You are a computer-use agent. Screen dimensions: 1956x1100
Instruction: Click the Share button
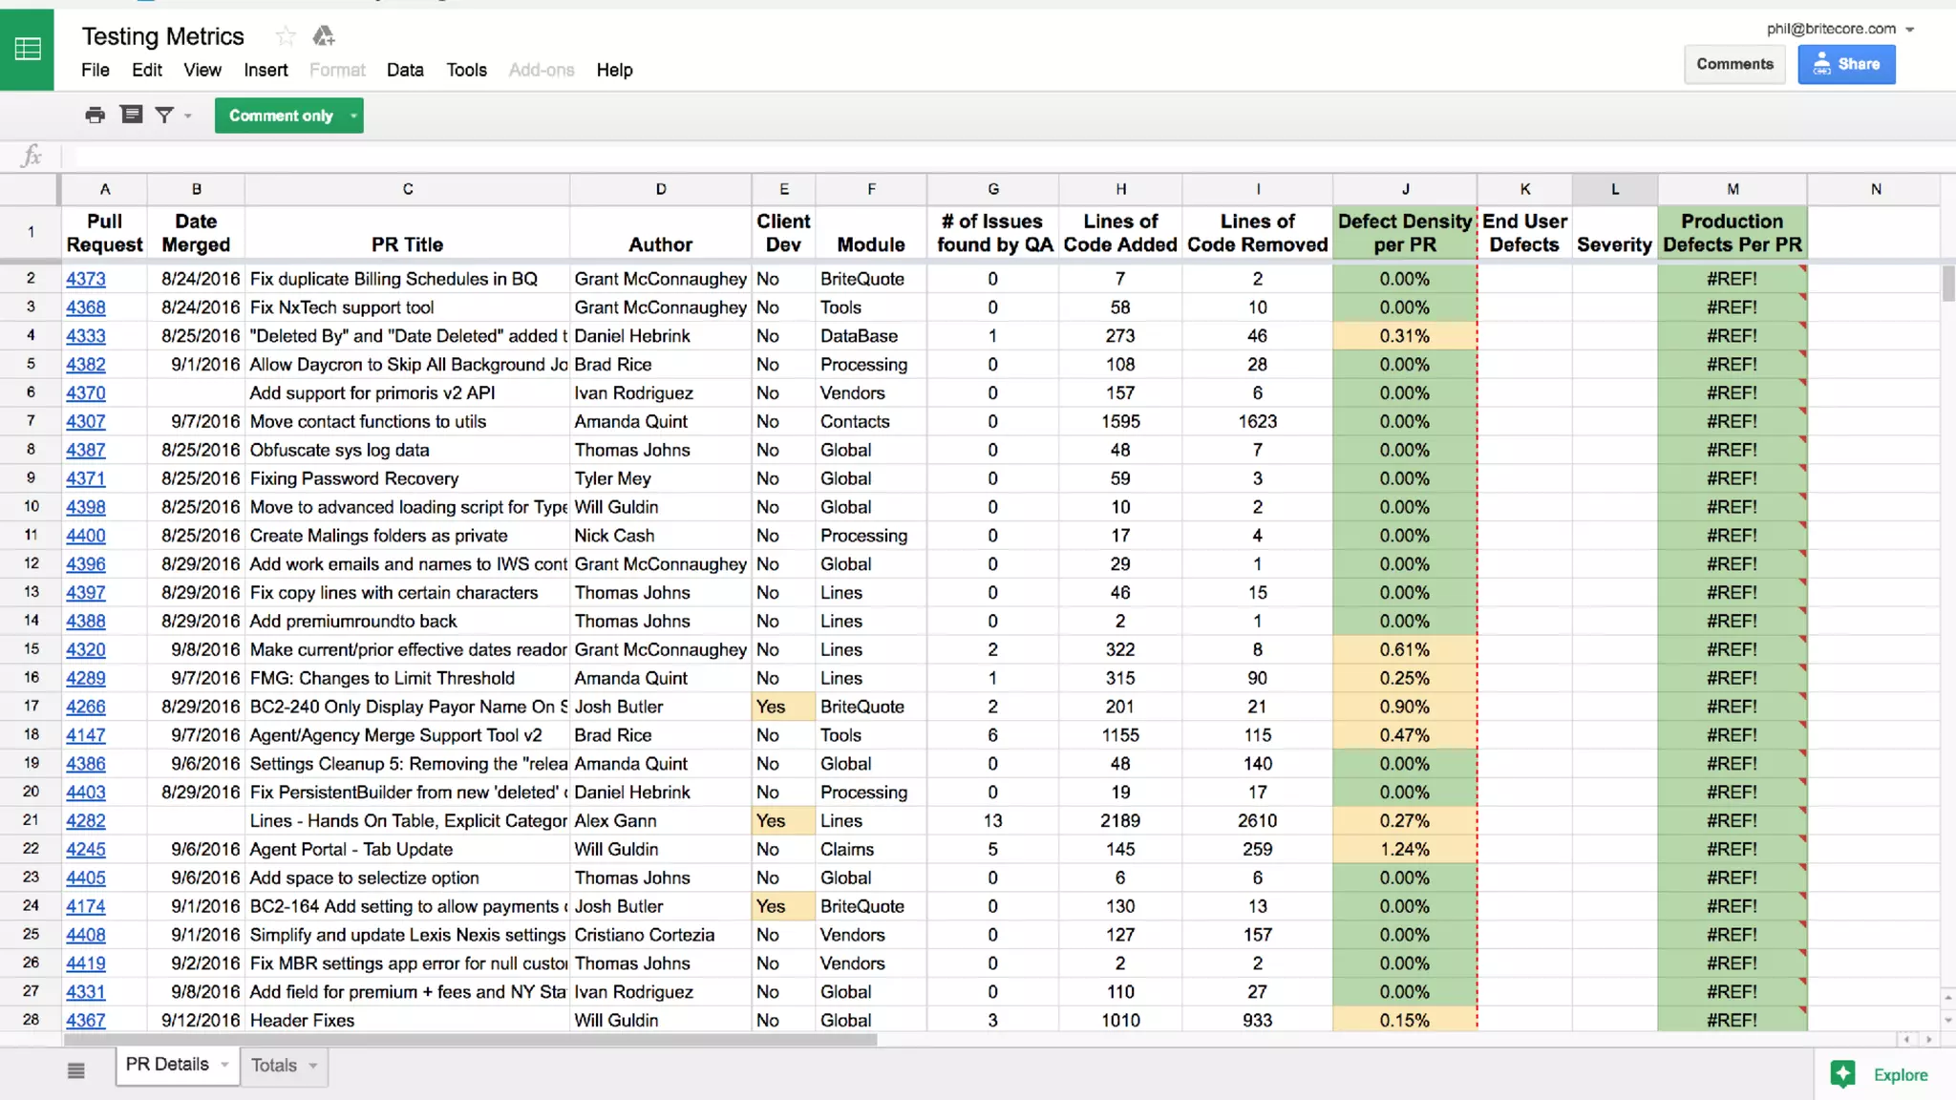pos(1846,64)
